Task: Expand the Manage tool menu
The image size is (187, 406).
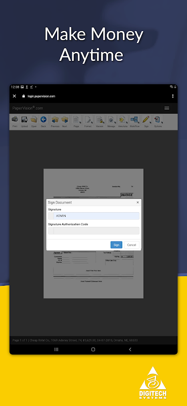Action: click(x=111, y=122)
